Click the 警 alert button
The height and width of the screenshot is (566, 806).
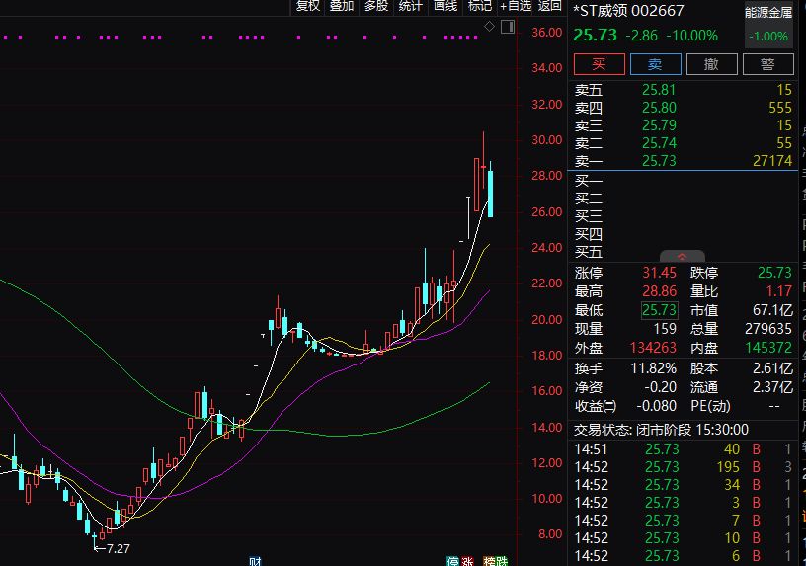pyautogui.click(x=767, y=64)
